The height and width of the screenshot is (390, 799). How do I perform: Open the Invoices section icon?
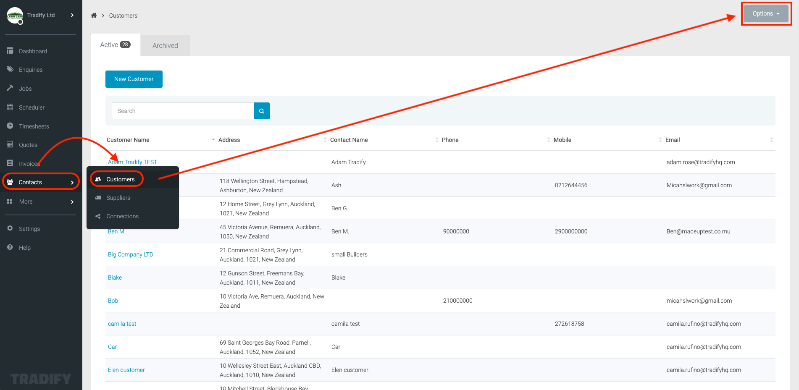(10, 163)
